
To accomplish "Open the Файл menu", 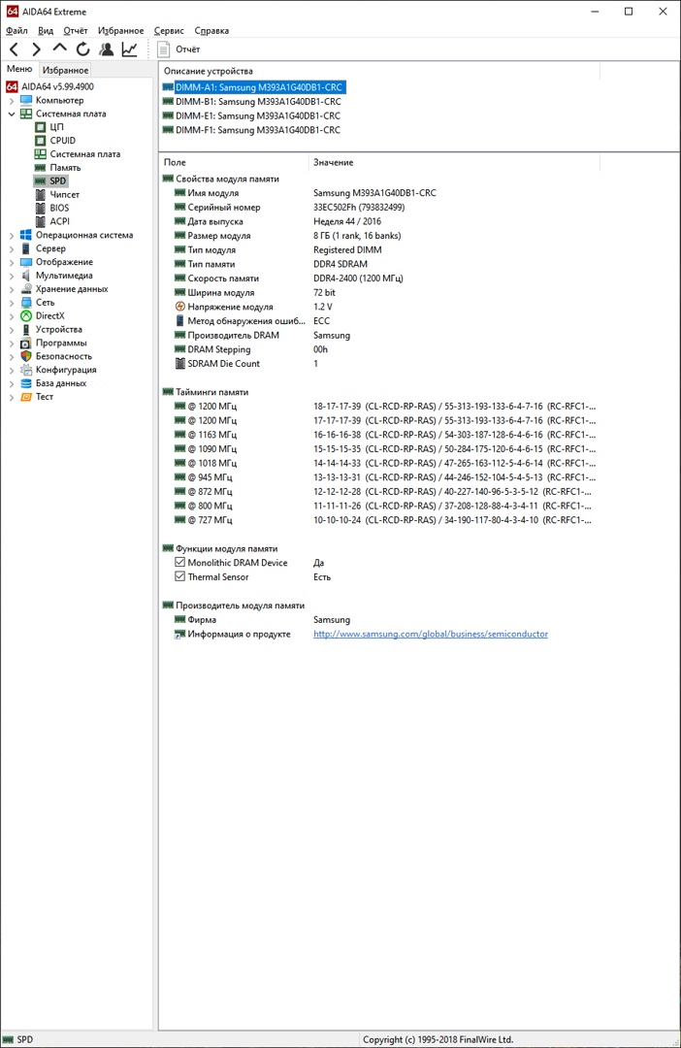I will 16,31.
